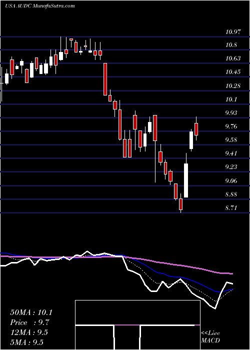Click the 10.97 price axis label

pos(233,32)
